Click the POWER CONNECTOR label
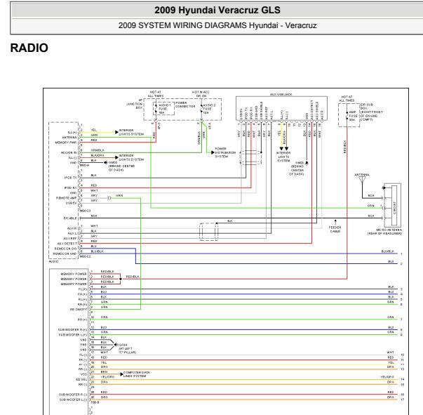The height and width of the screenshot is (415, 423). 185,105
